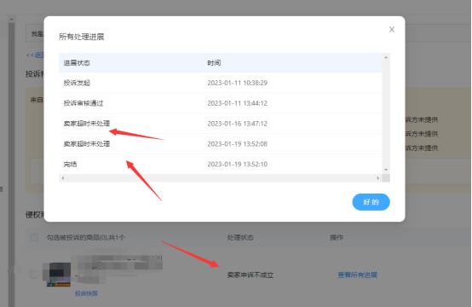The width and height of the screenshot is (472, 307).
Task: Click the 处理状态 column header
Action: pos(240,237)
